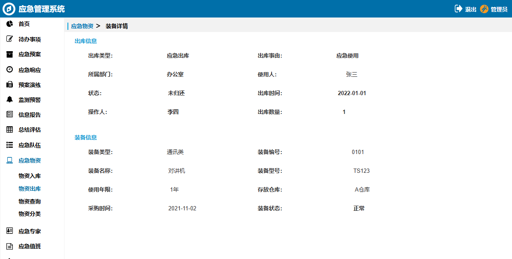
Task: Click the archive box icon beside 应急预案
Action: click(9, 55)
